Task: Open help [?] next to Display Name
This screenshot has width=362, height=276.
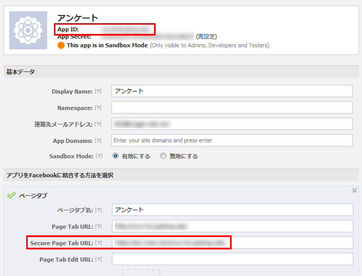Action: tap(98, 91)
